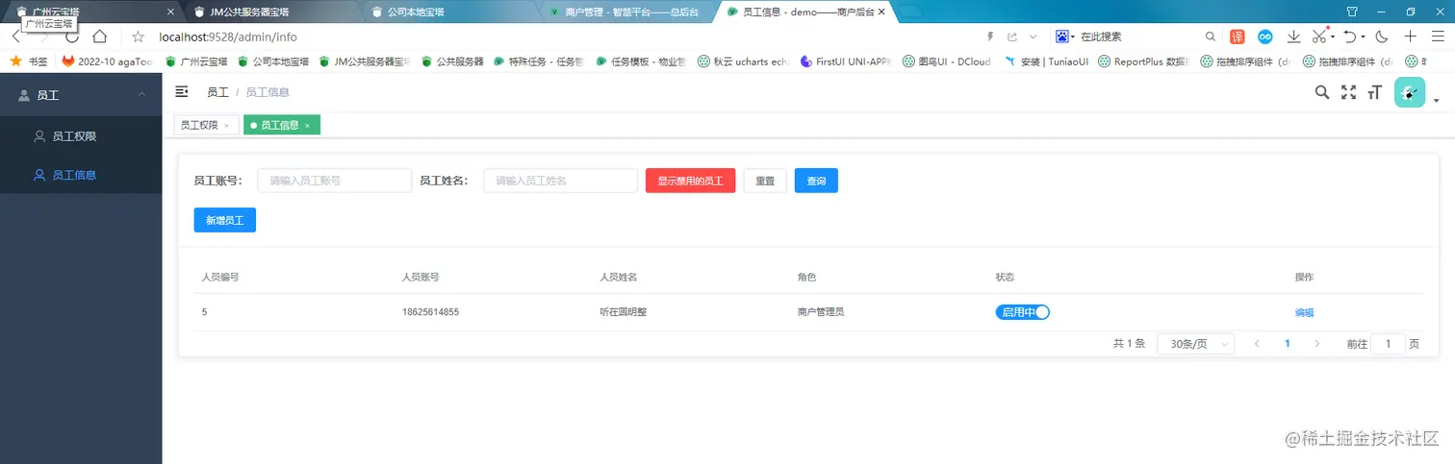Switch to the 商户管理 browser tab

coord(626,12)
